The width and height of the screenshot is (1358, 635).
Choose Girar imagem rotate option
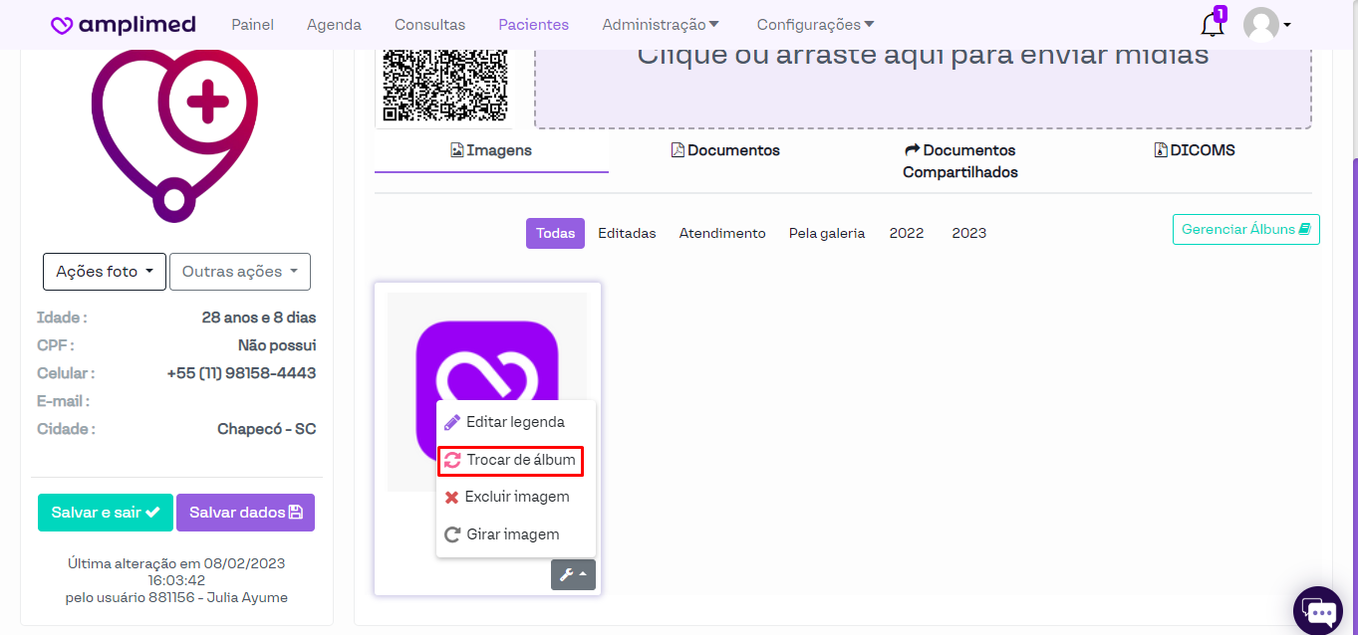click(514, 534)
